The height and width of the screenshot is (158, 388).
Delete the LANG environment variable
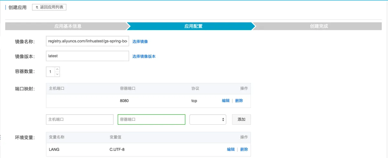point(244,150)
